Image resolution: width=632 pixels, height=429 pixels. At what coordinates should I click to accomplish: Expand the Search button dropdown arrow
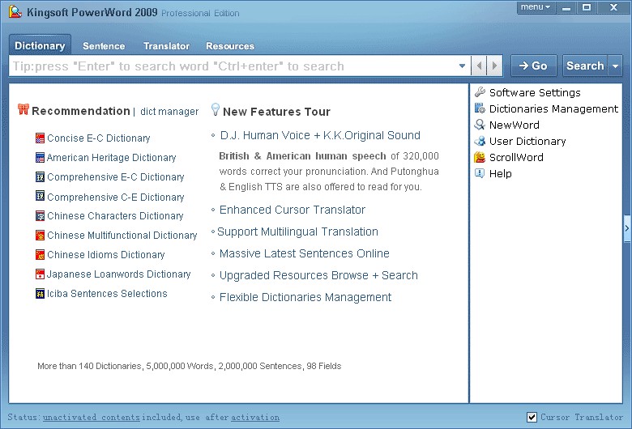615,66
